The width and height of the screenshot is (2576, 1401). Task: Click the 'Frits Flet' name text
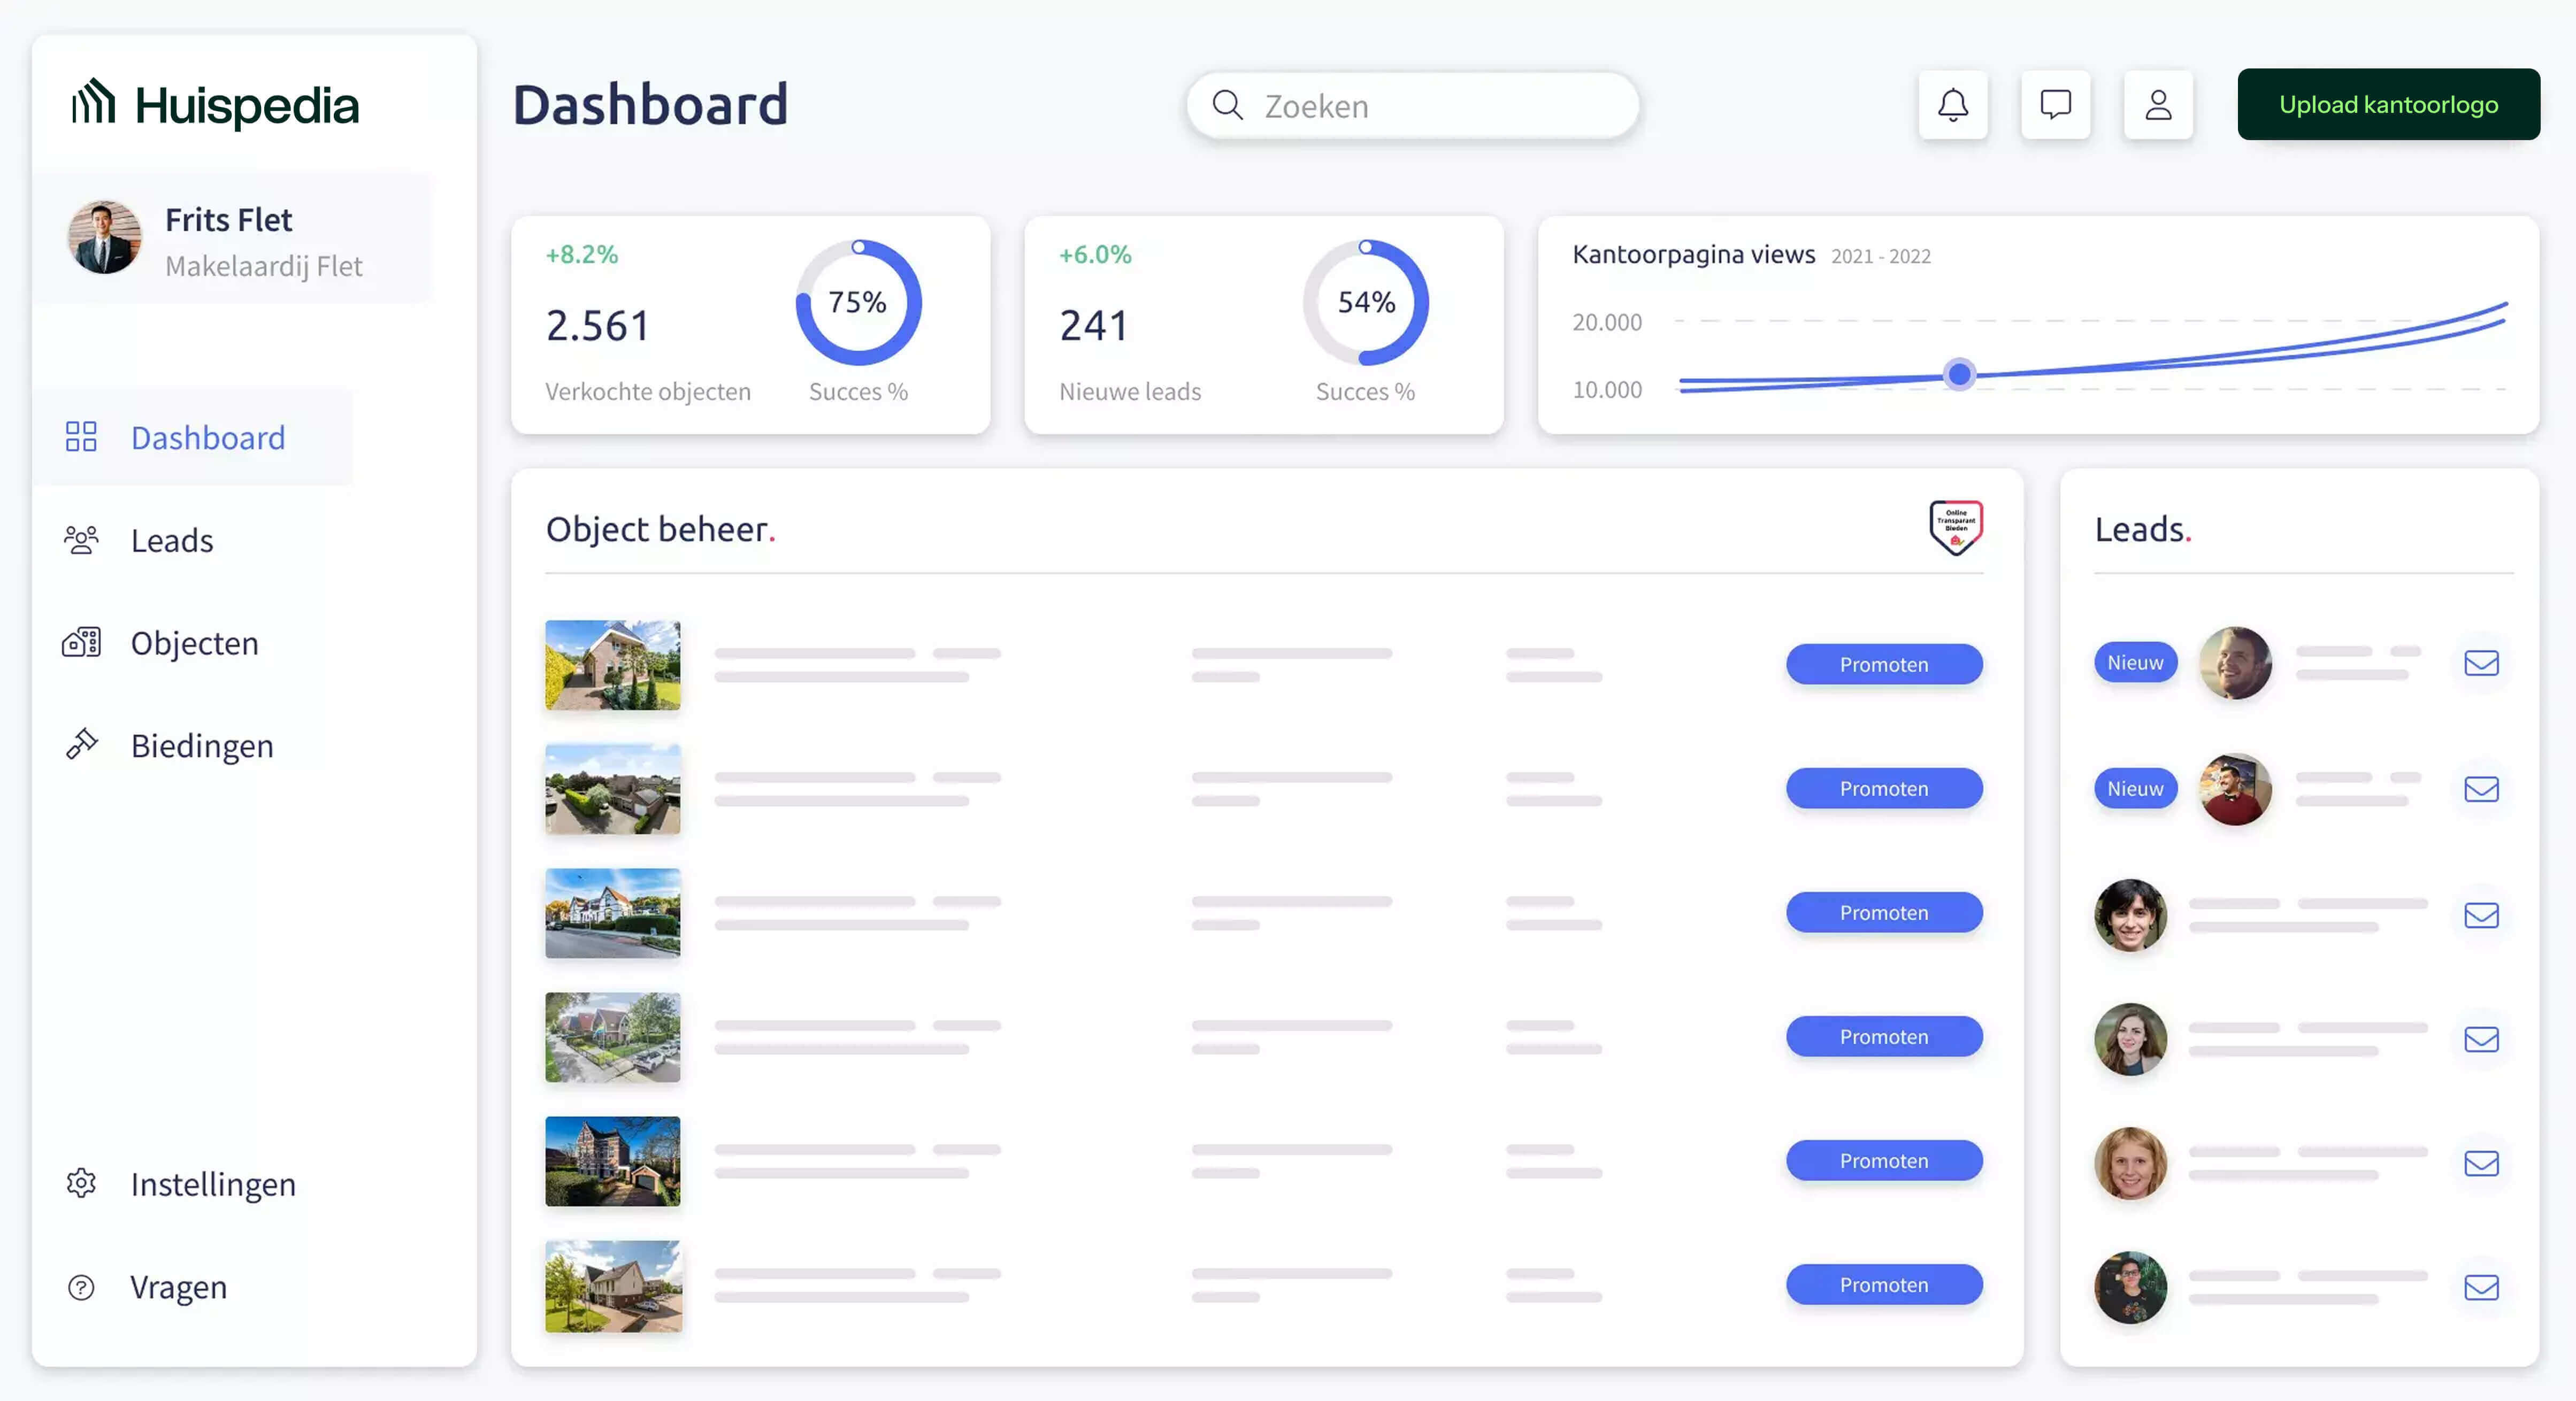tap(228, 219)
